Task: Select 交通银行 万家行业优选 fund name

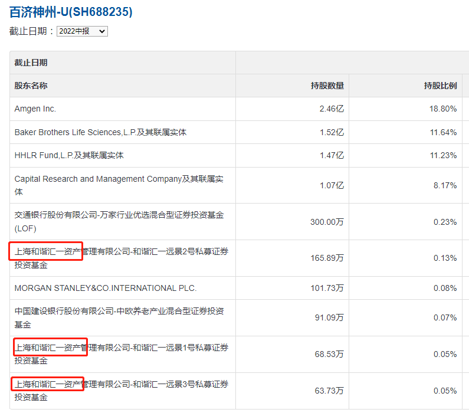Action: tap(119, 222)
